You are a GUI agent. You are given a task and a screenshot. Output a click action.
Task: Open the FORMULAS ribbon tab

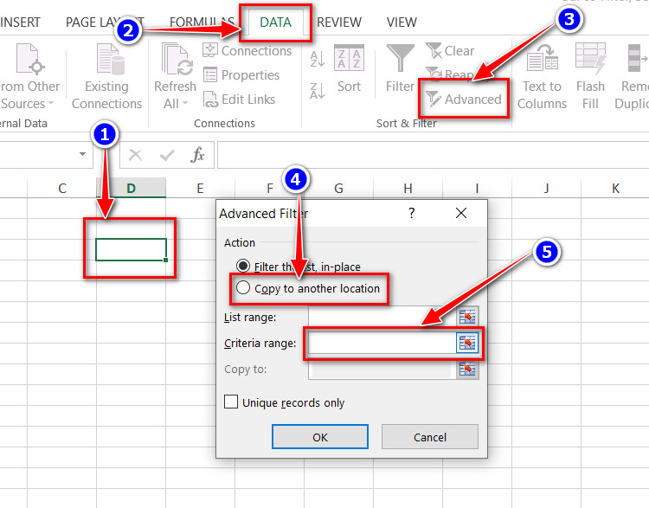click(x=202, y=23)
